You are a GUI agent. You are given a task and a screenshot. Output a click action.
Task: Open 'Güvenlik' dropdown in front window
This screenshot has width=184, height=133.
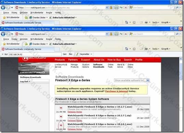(x=166, y=49)
